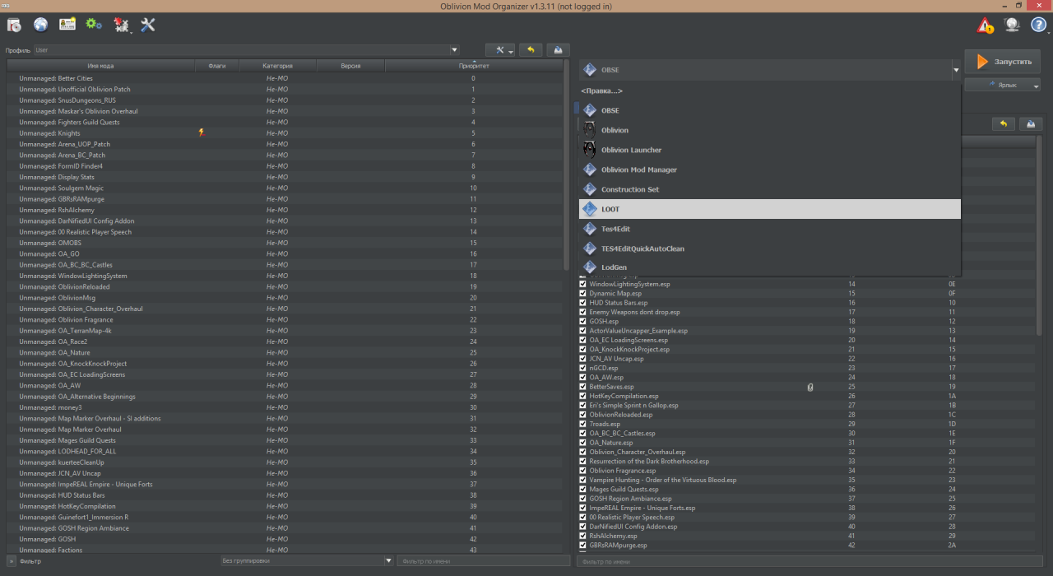Click the Knights mod lightning flag icon
1053x576 pixels.
point(202,132)
